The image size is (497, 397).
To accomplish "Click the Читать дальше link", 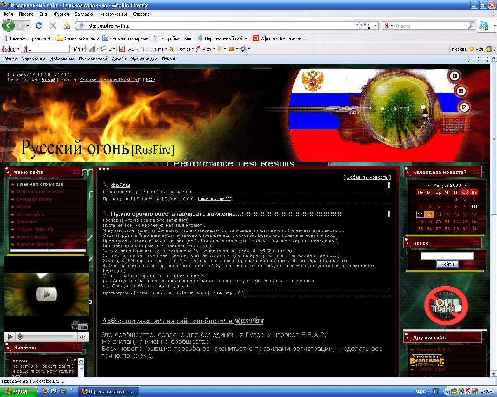I will (x=174, y=286).
